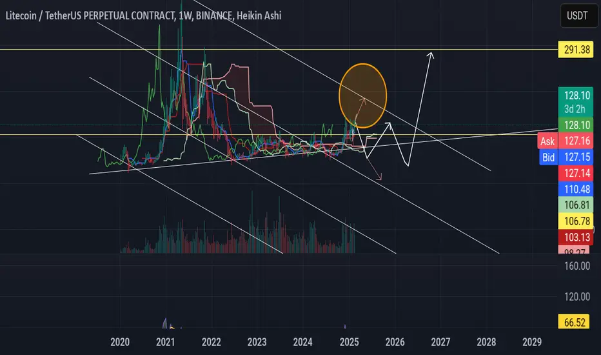Click the 2021 label on time axis
This screenshot has height=355, width=601.
166,342
